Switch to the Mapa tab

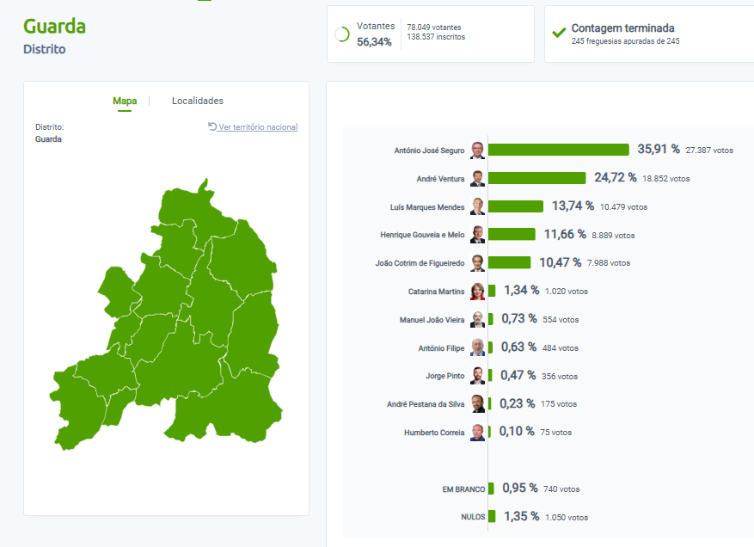125,101
